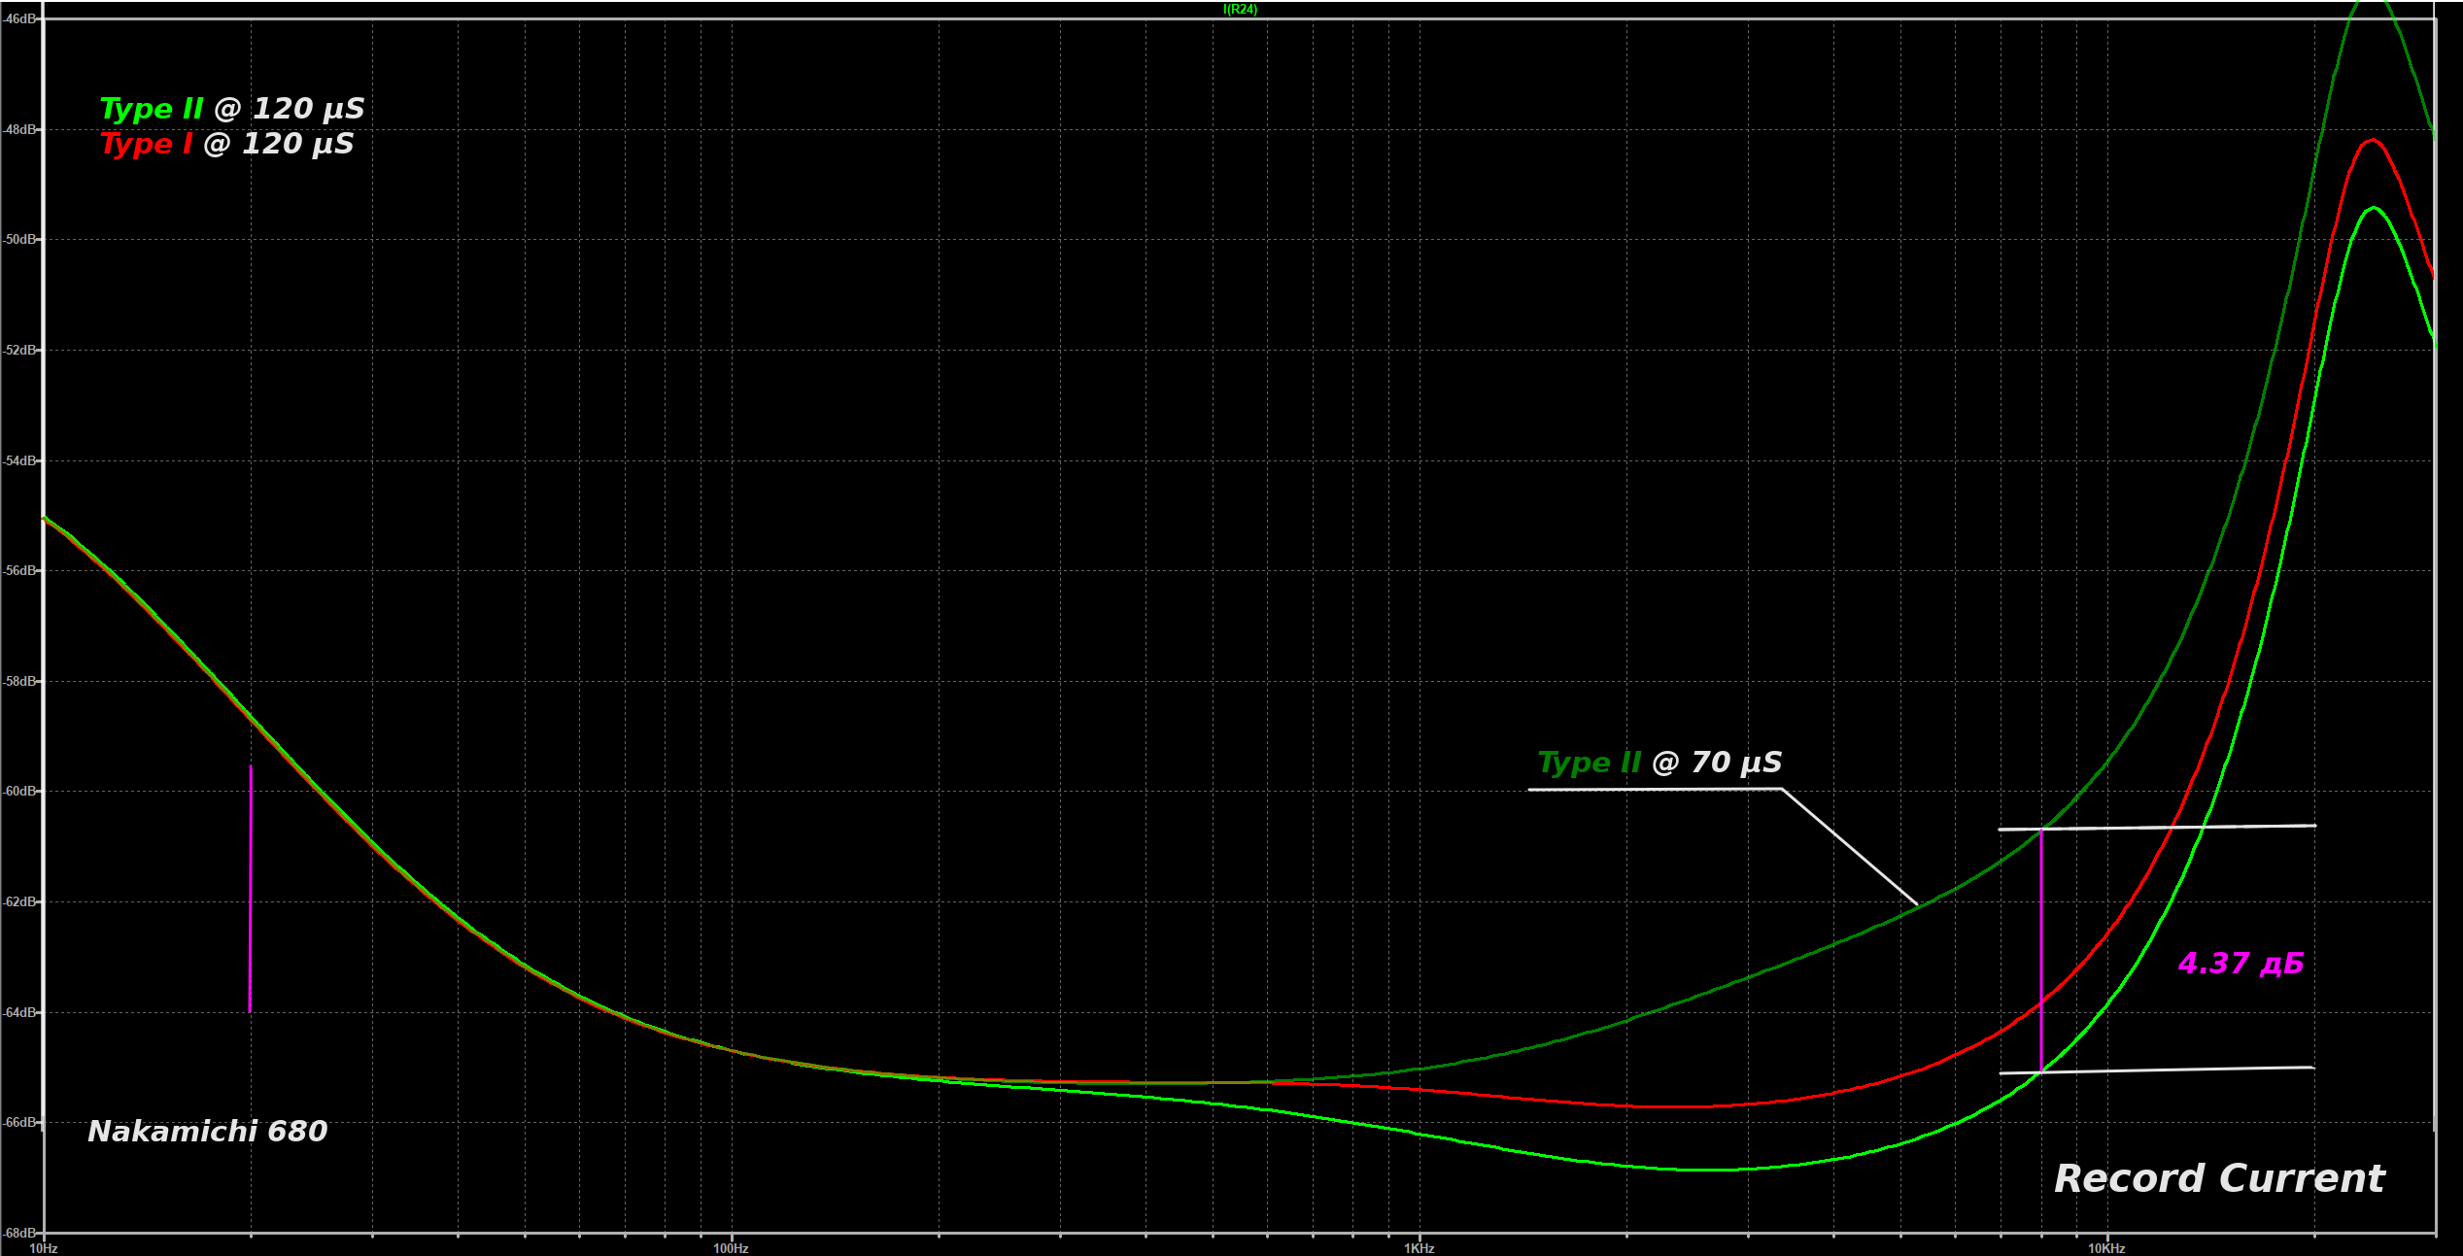2463x1256 pixels.
Task: Click the I(R24) trace label
Action: click(x=1240, y=10)
